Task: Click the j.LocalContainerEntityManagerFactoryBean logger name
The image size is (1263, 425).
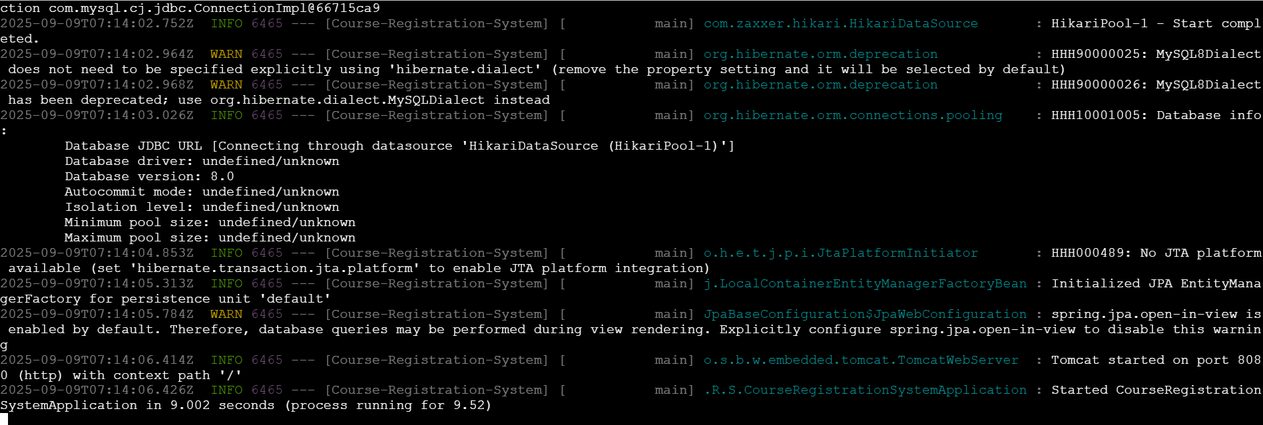Action: [x=865, y=283]
